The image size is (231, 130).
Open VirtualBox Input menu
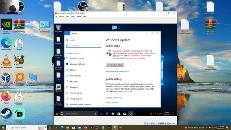pos(73,16)
